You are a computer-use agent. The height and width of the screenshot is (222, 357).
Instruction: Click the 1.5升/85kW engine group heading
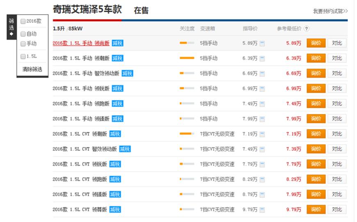tap(68, 29)
